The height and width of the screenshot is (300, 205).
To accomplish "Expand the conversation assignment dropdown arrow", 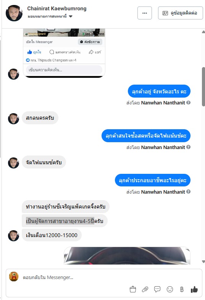I will pyautogui.click(x=71, y=16).
